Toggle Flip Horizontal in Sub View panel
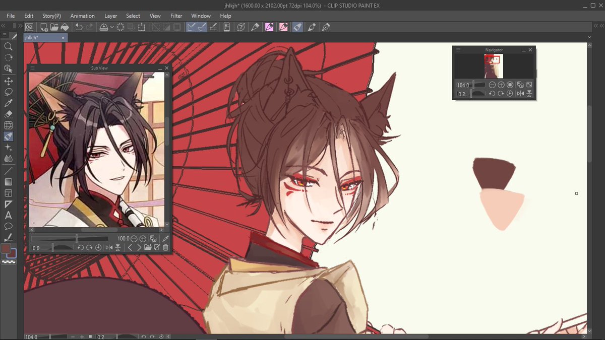The width and height of the screenshot is (605, 340). pos(109,247)
